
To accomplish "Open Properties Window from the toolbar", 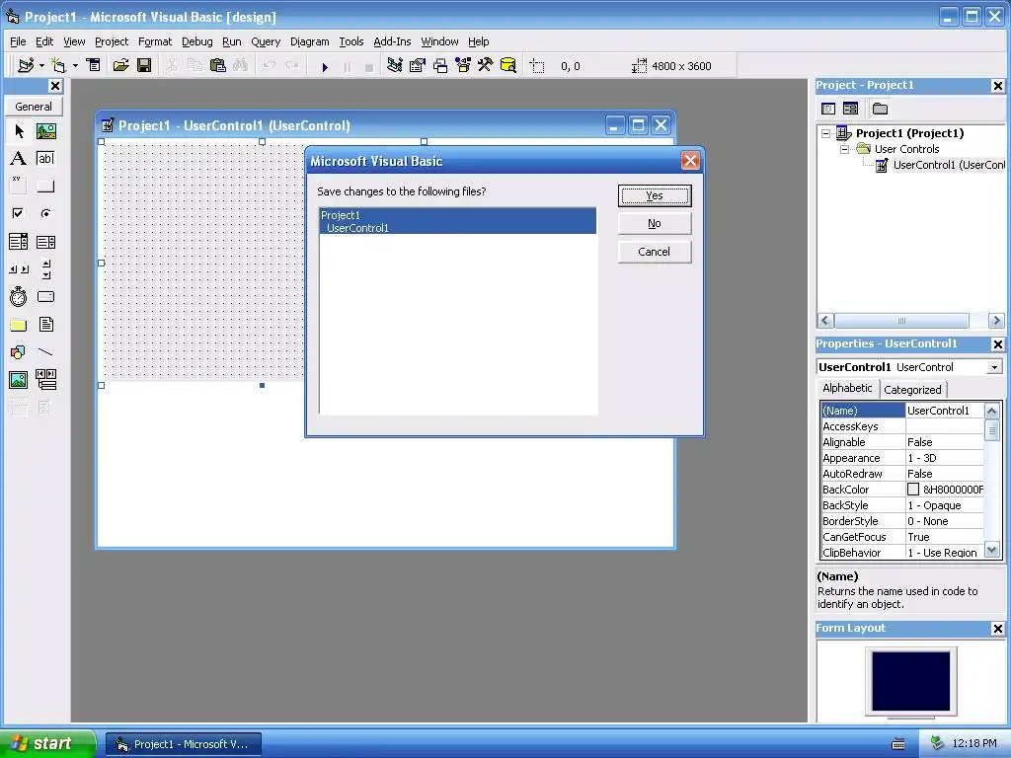I will click(418, 66).
